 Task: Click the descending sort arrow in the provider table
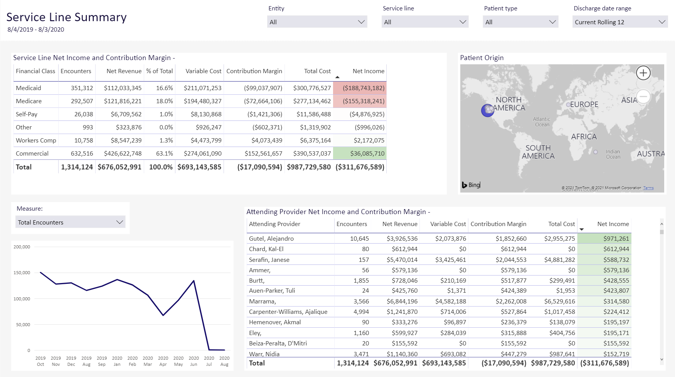582,230
